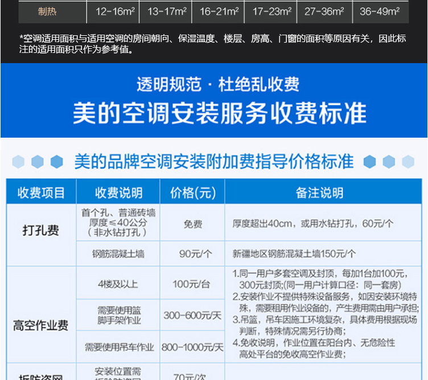Click the 800-1000元/天 price cell
The height and width of the screenshot is (380, 428).
192,347
